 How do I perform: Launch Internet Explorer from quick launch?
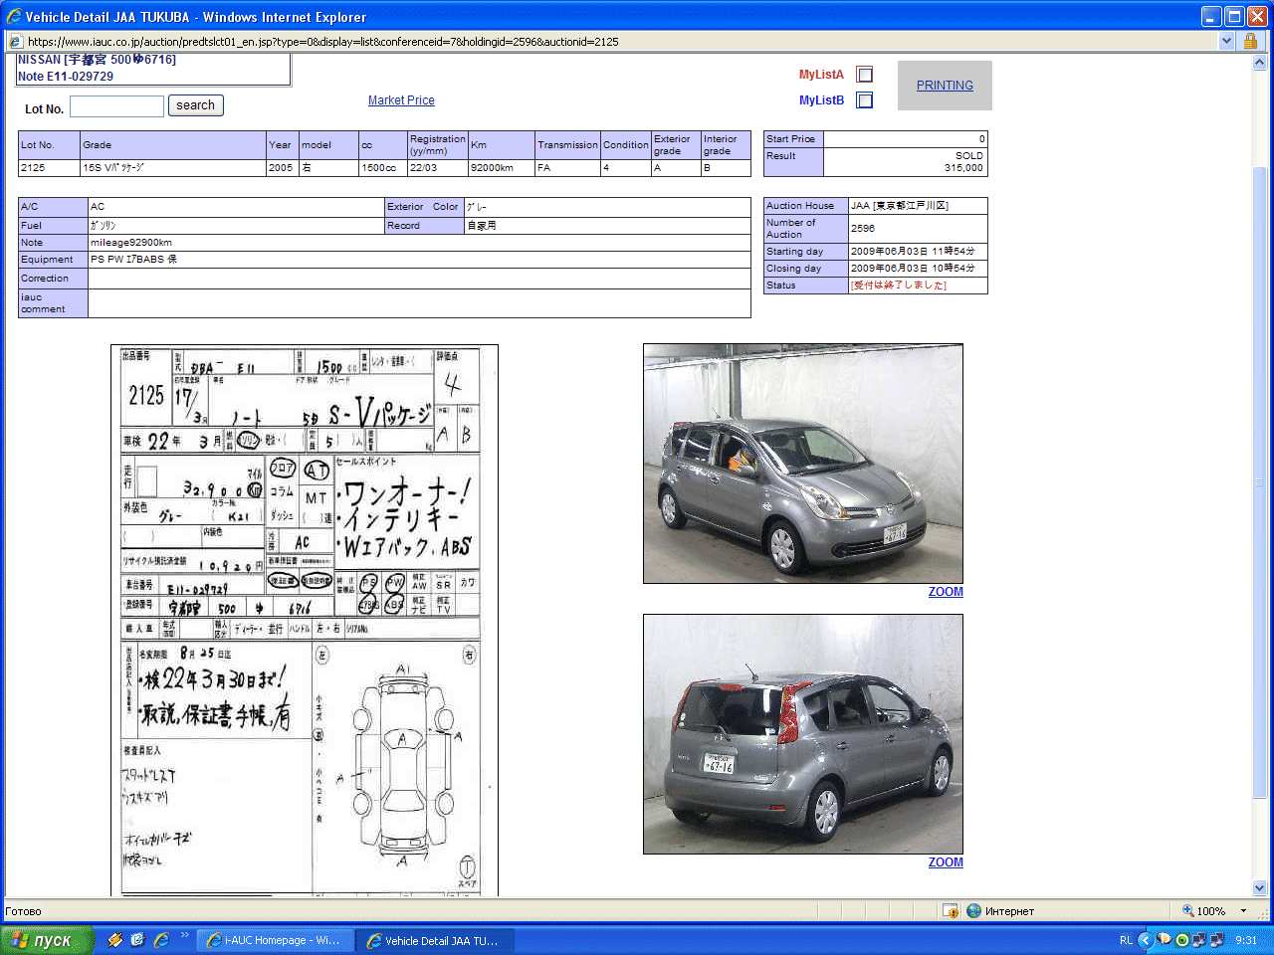click(x=160, y=940)
